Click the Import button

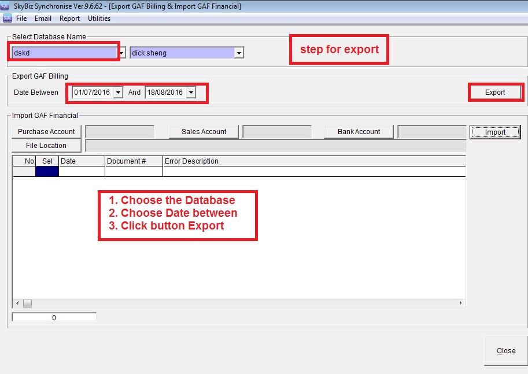(495, 132)
